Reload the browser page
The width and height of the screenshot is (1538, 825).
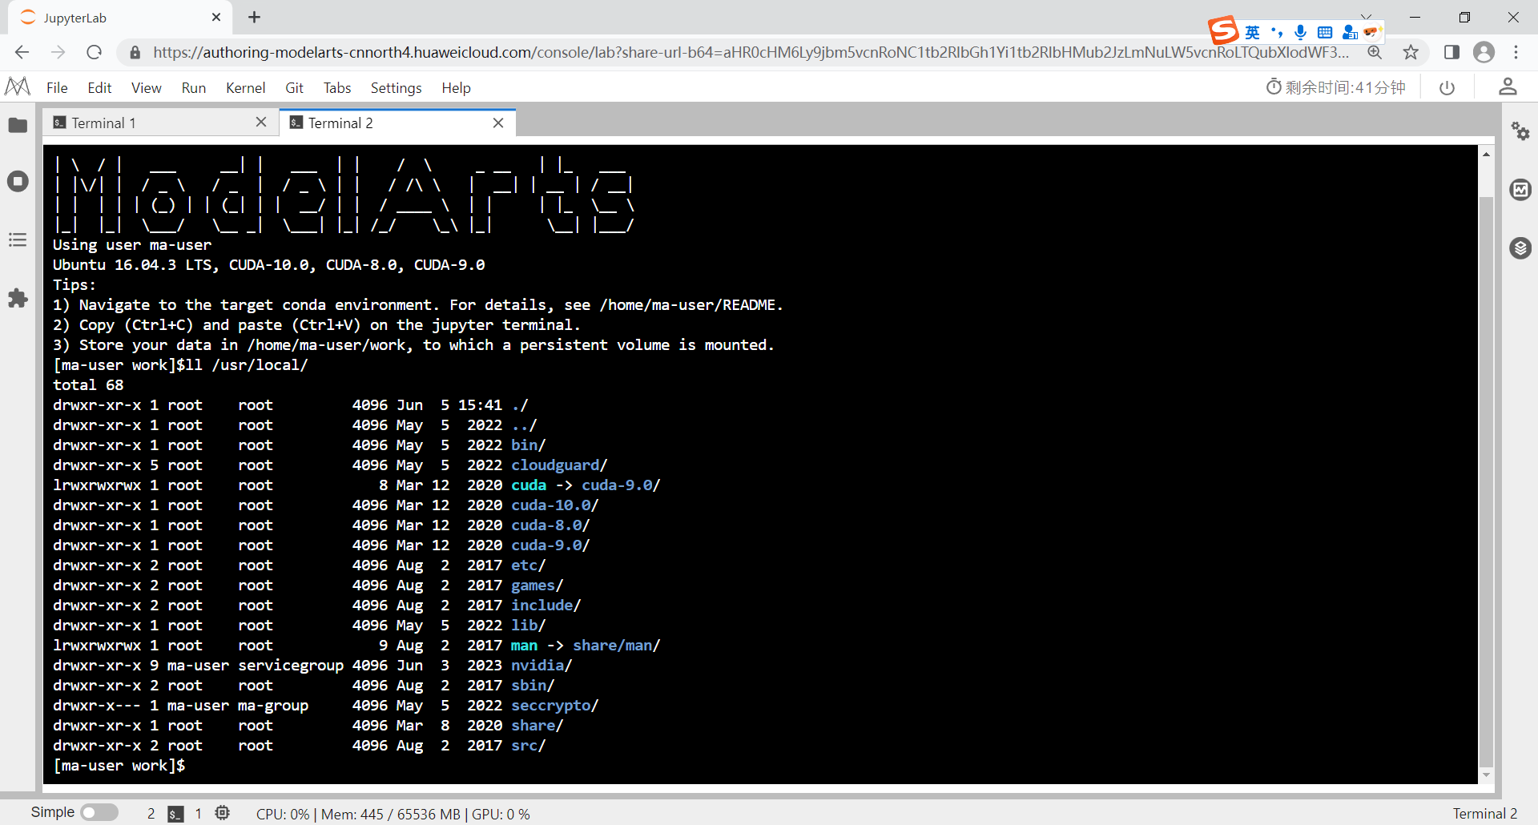coord(94,52)
